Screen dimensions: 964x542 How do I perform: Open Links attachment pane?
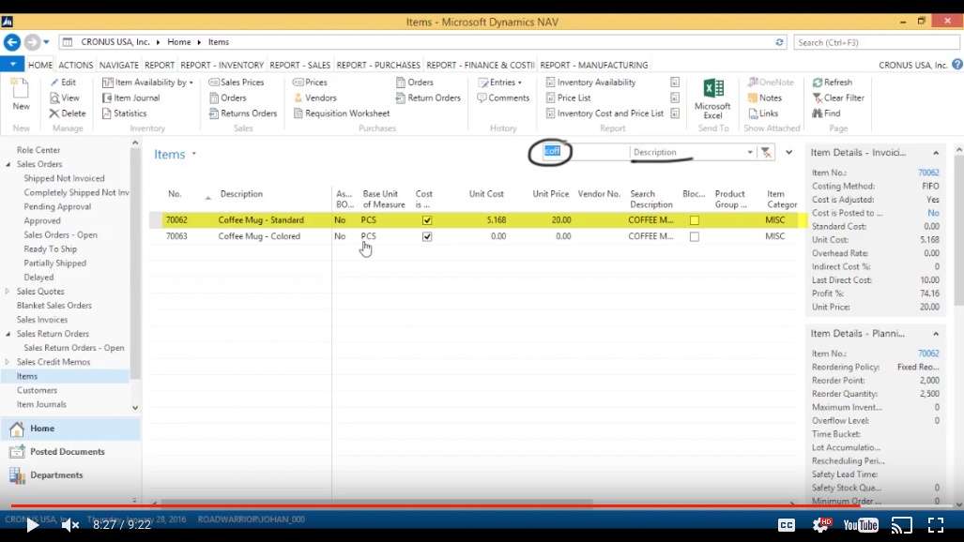click(763, 113)
